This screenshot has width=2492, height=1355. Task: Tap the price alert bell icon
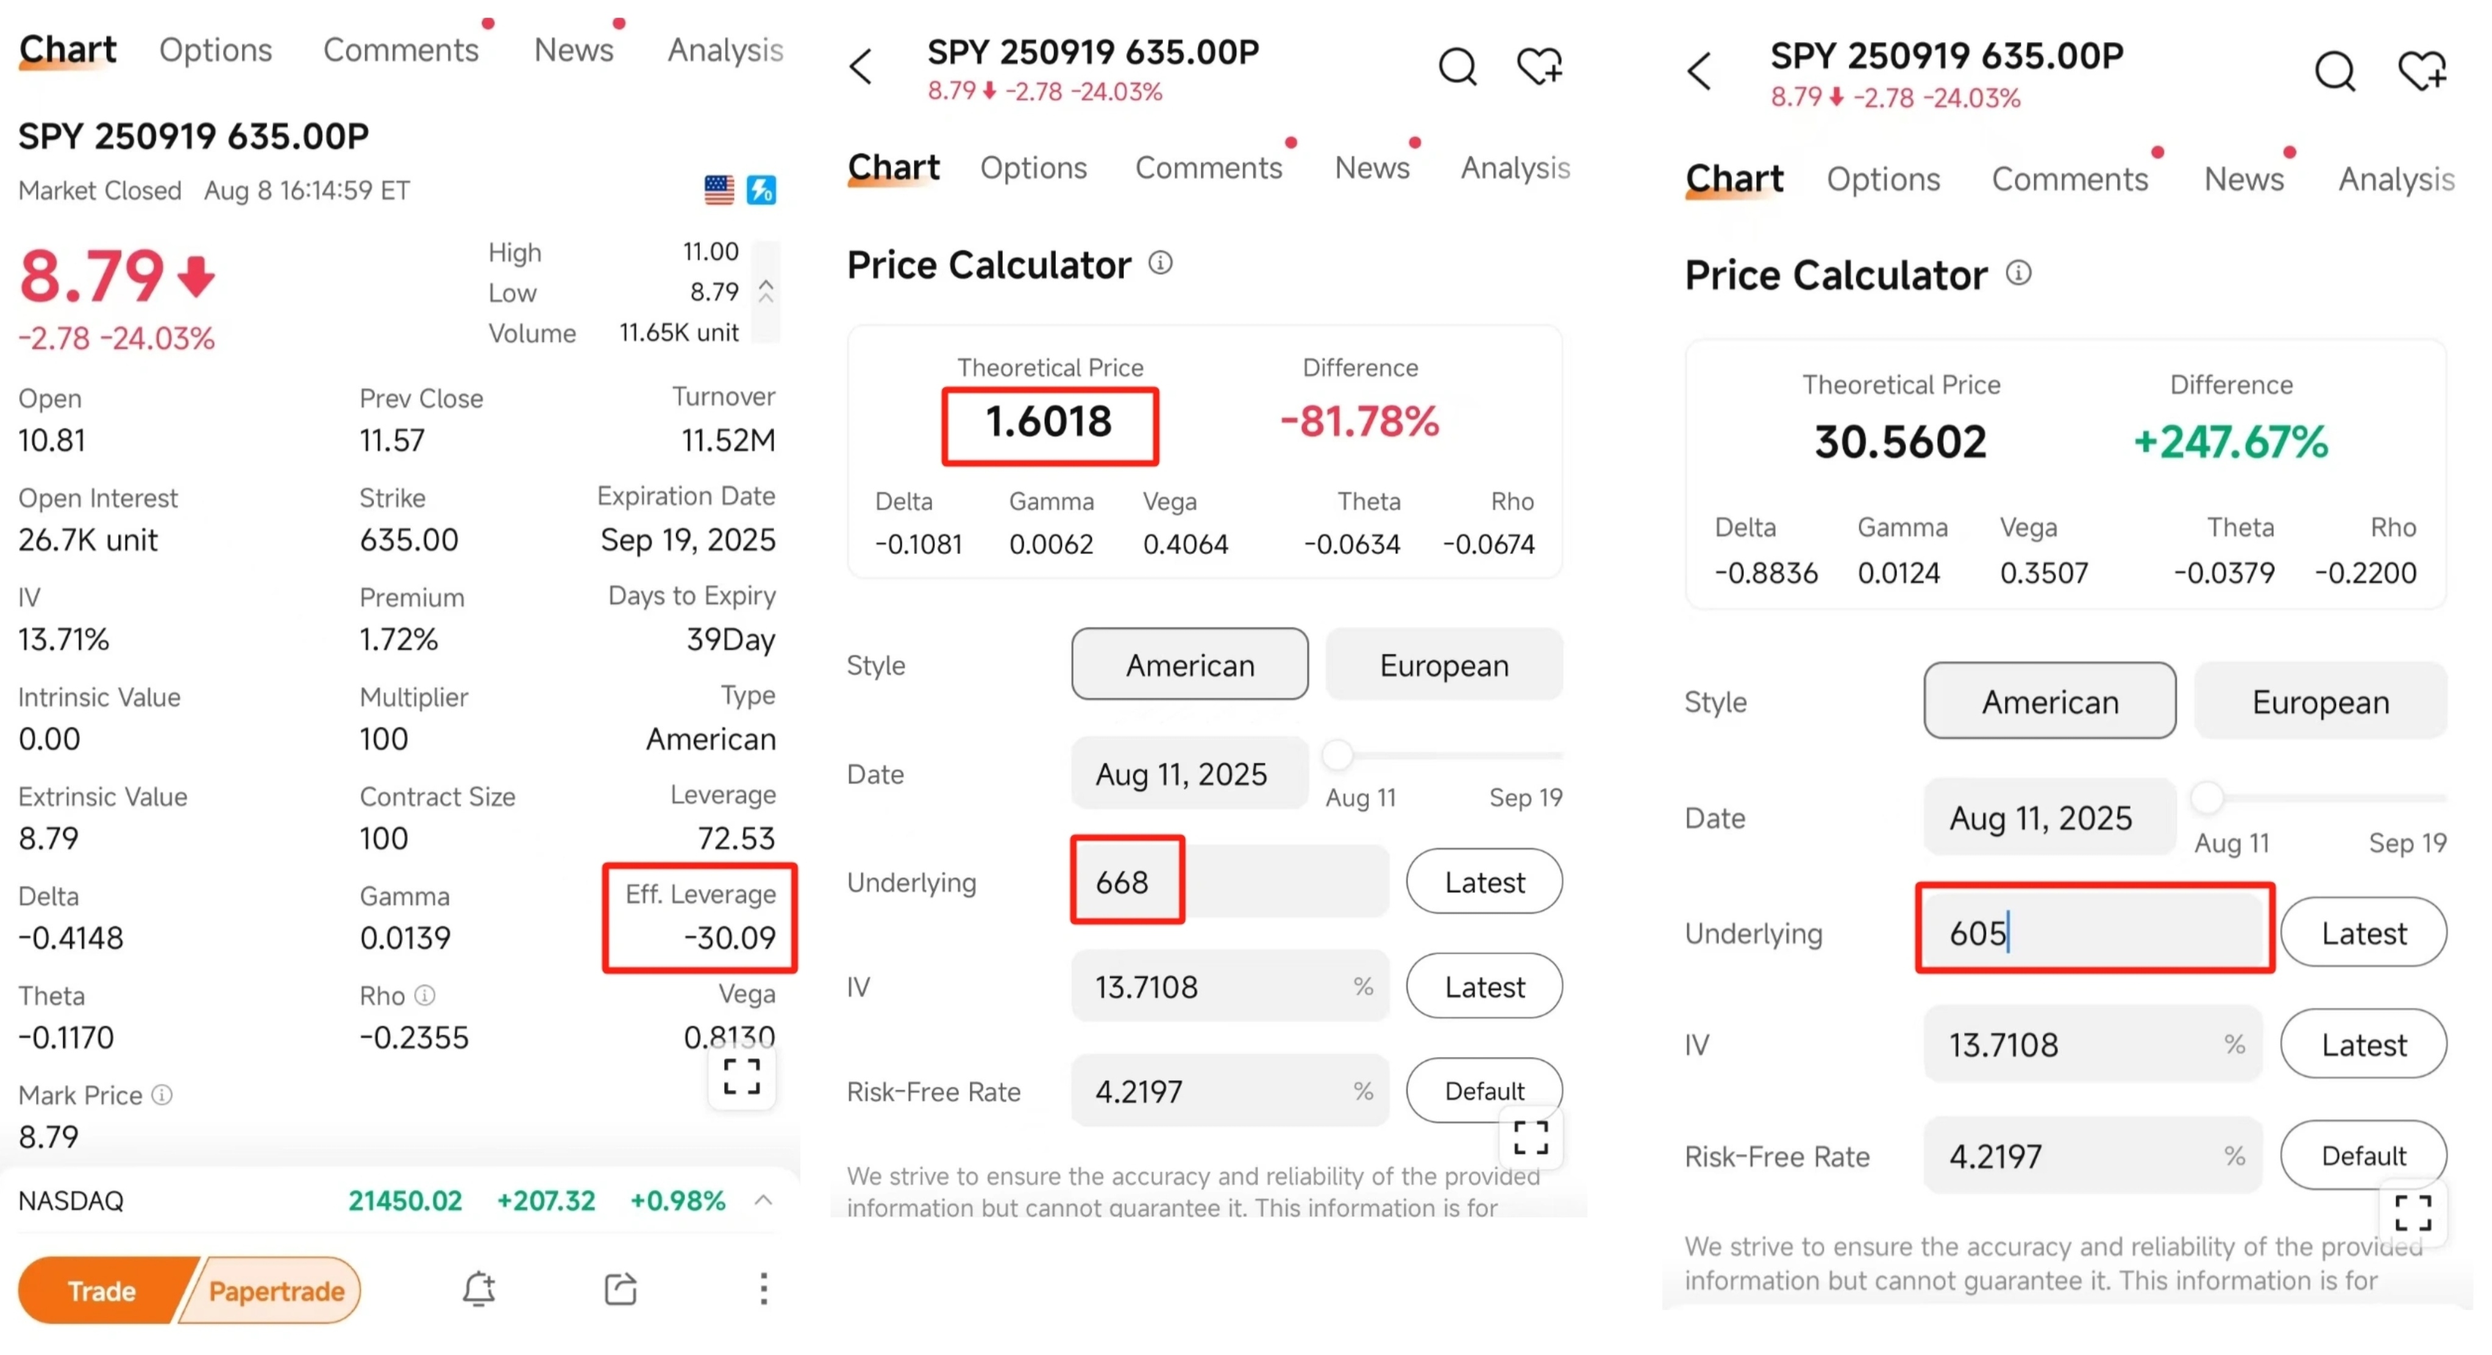(x=479, y=1289)
